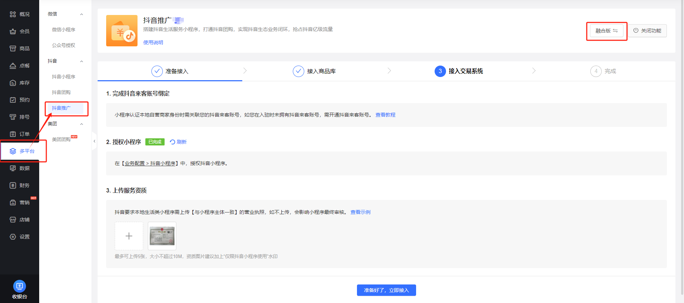Open the 会员 members sidebar item
Screen dimensions: 684x303
pos(20,31)
